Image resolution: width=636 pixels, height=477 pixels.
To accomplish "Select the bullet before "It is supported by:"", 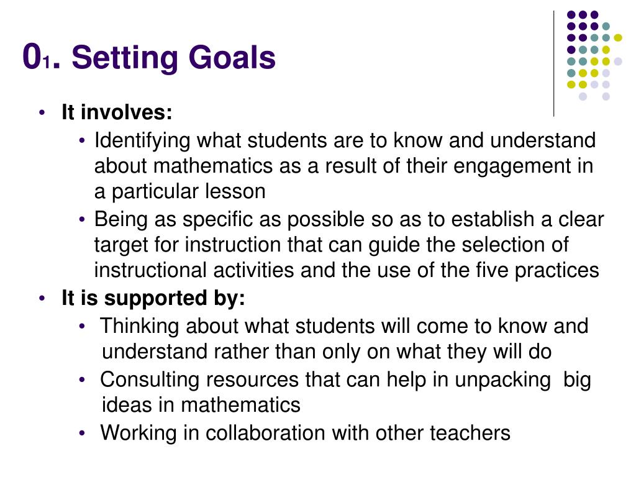I will point(42,299).
